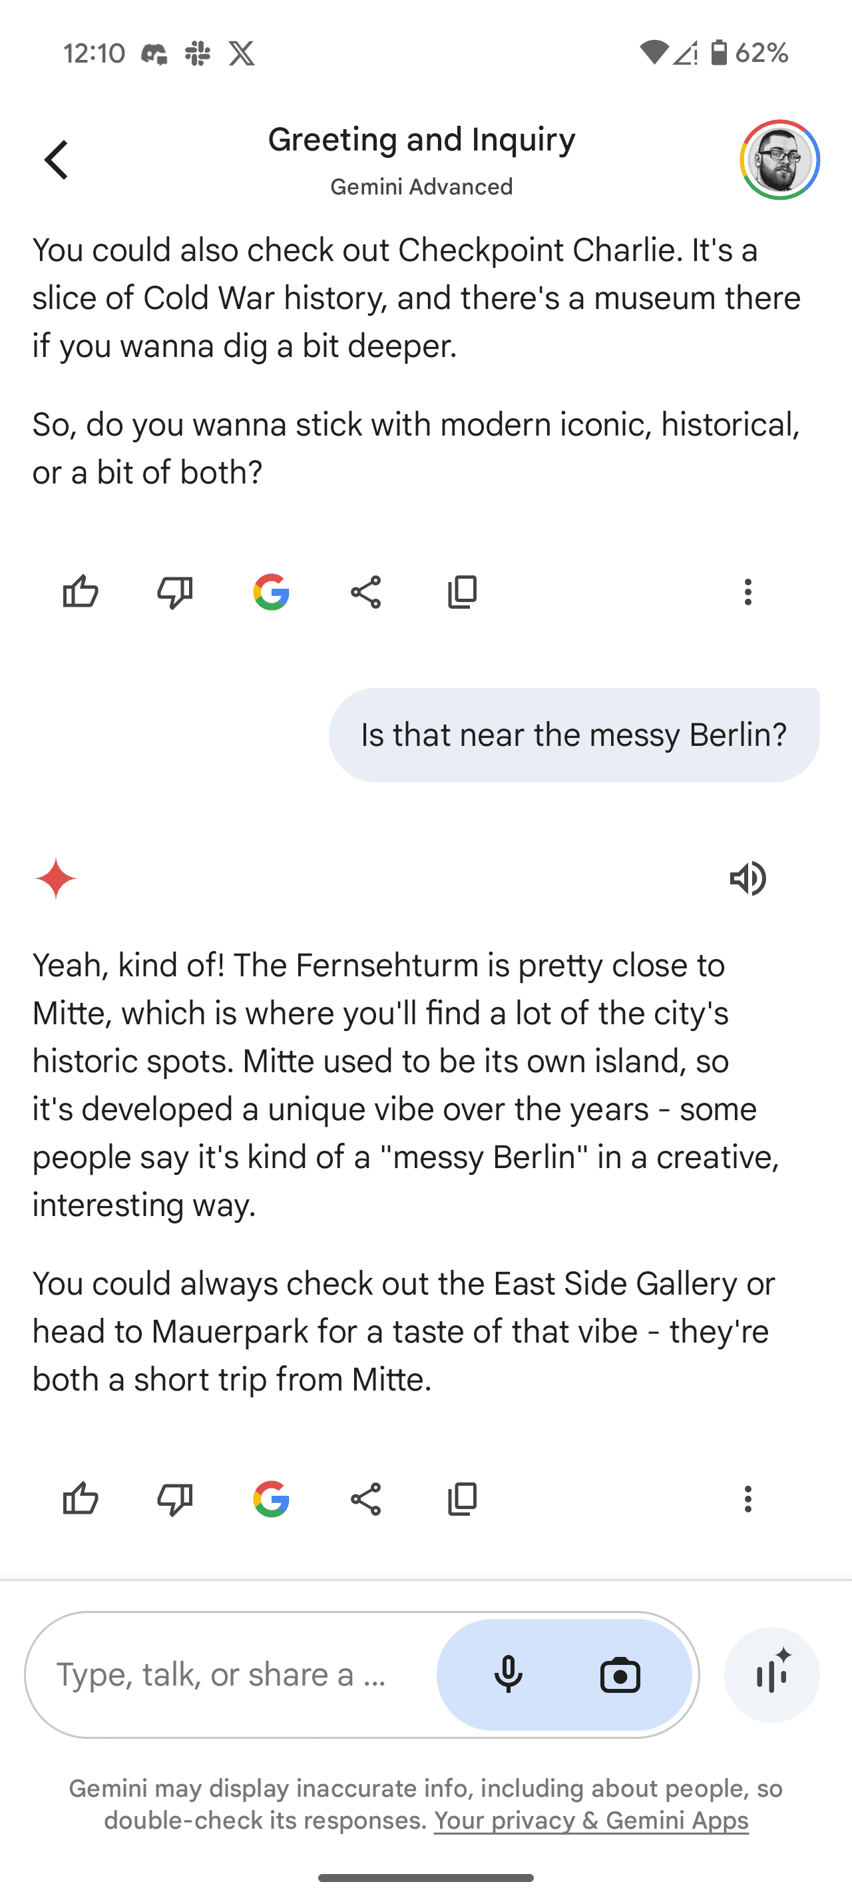Give thumbs up to the Mitte response
The width and height of the screenshot is (852, 1902).
point(81,1500)
